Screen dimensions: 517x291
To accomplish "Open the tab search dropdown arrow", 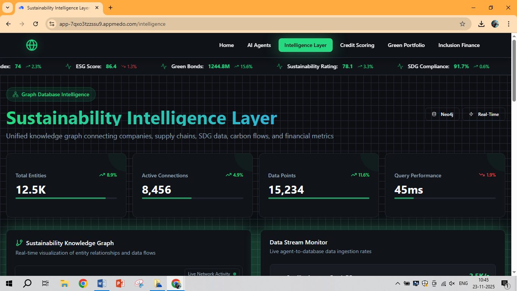I will (7, 8).
